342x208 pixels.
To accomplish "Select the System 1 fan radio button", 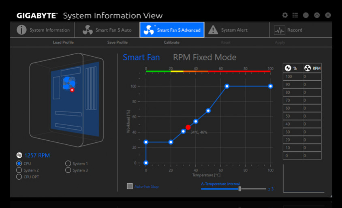I will (68, 163).
